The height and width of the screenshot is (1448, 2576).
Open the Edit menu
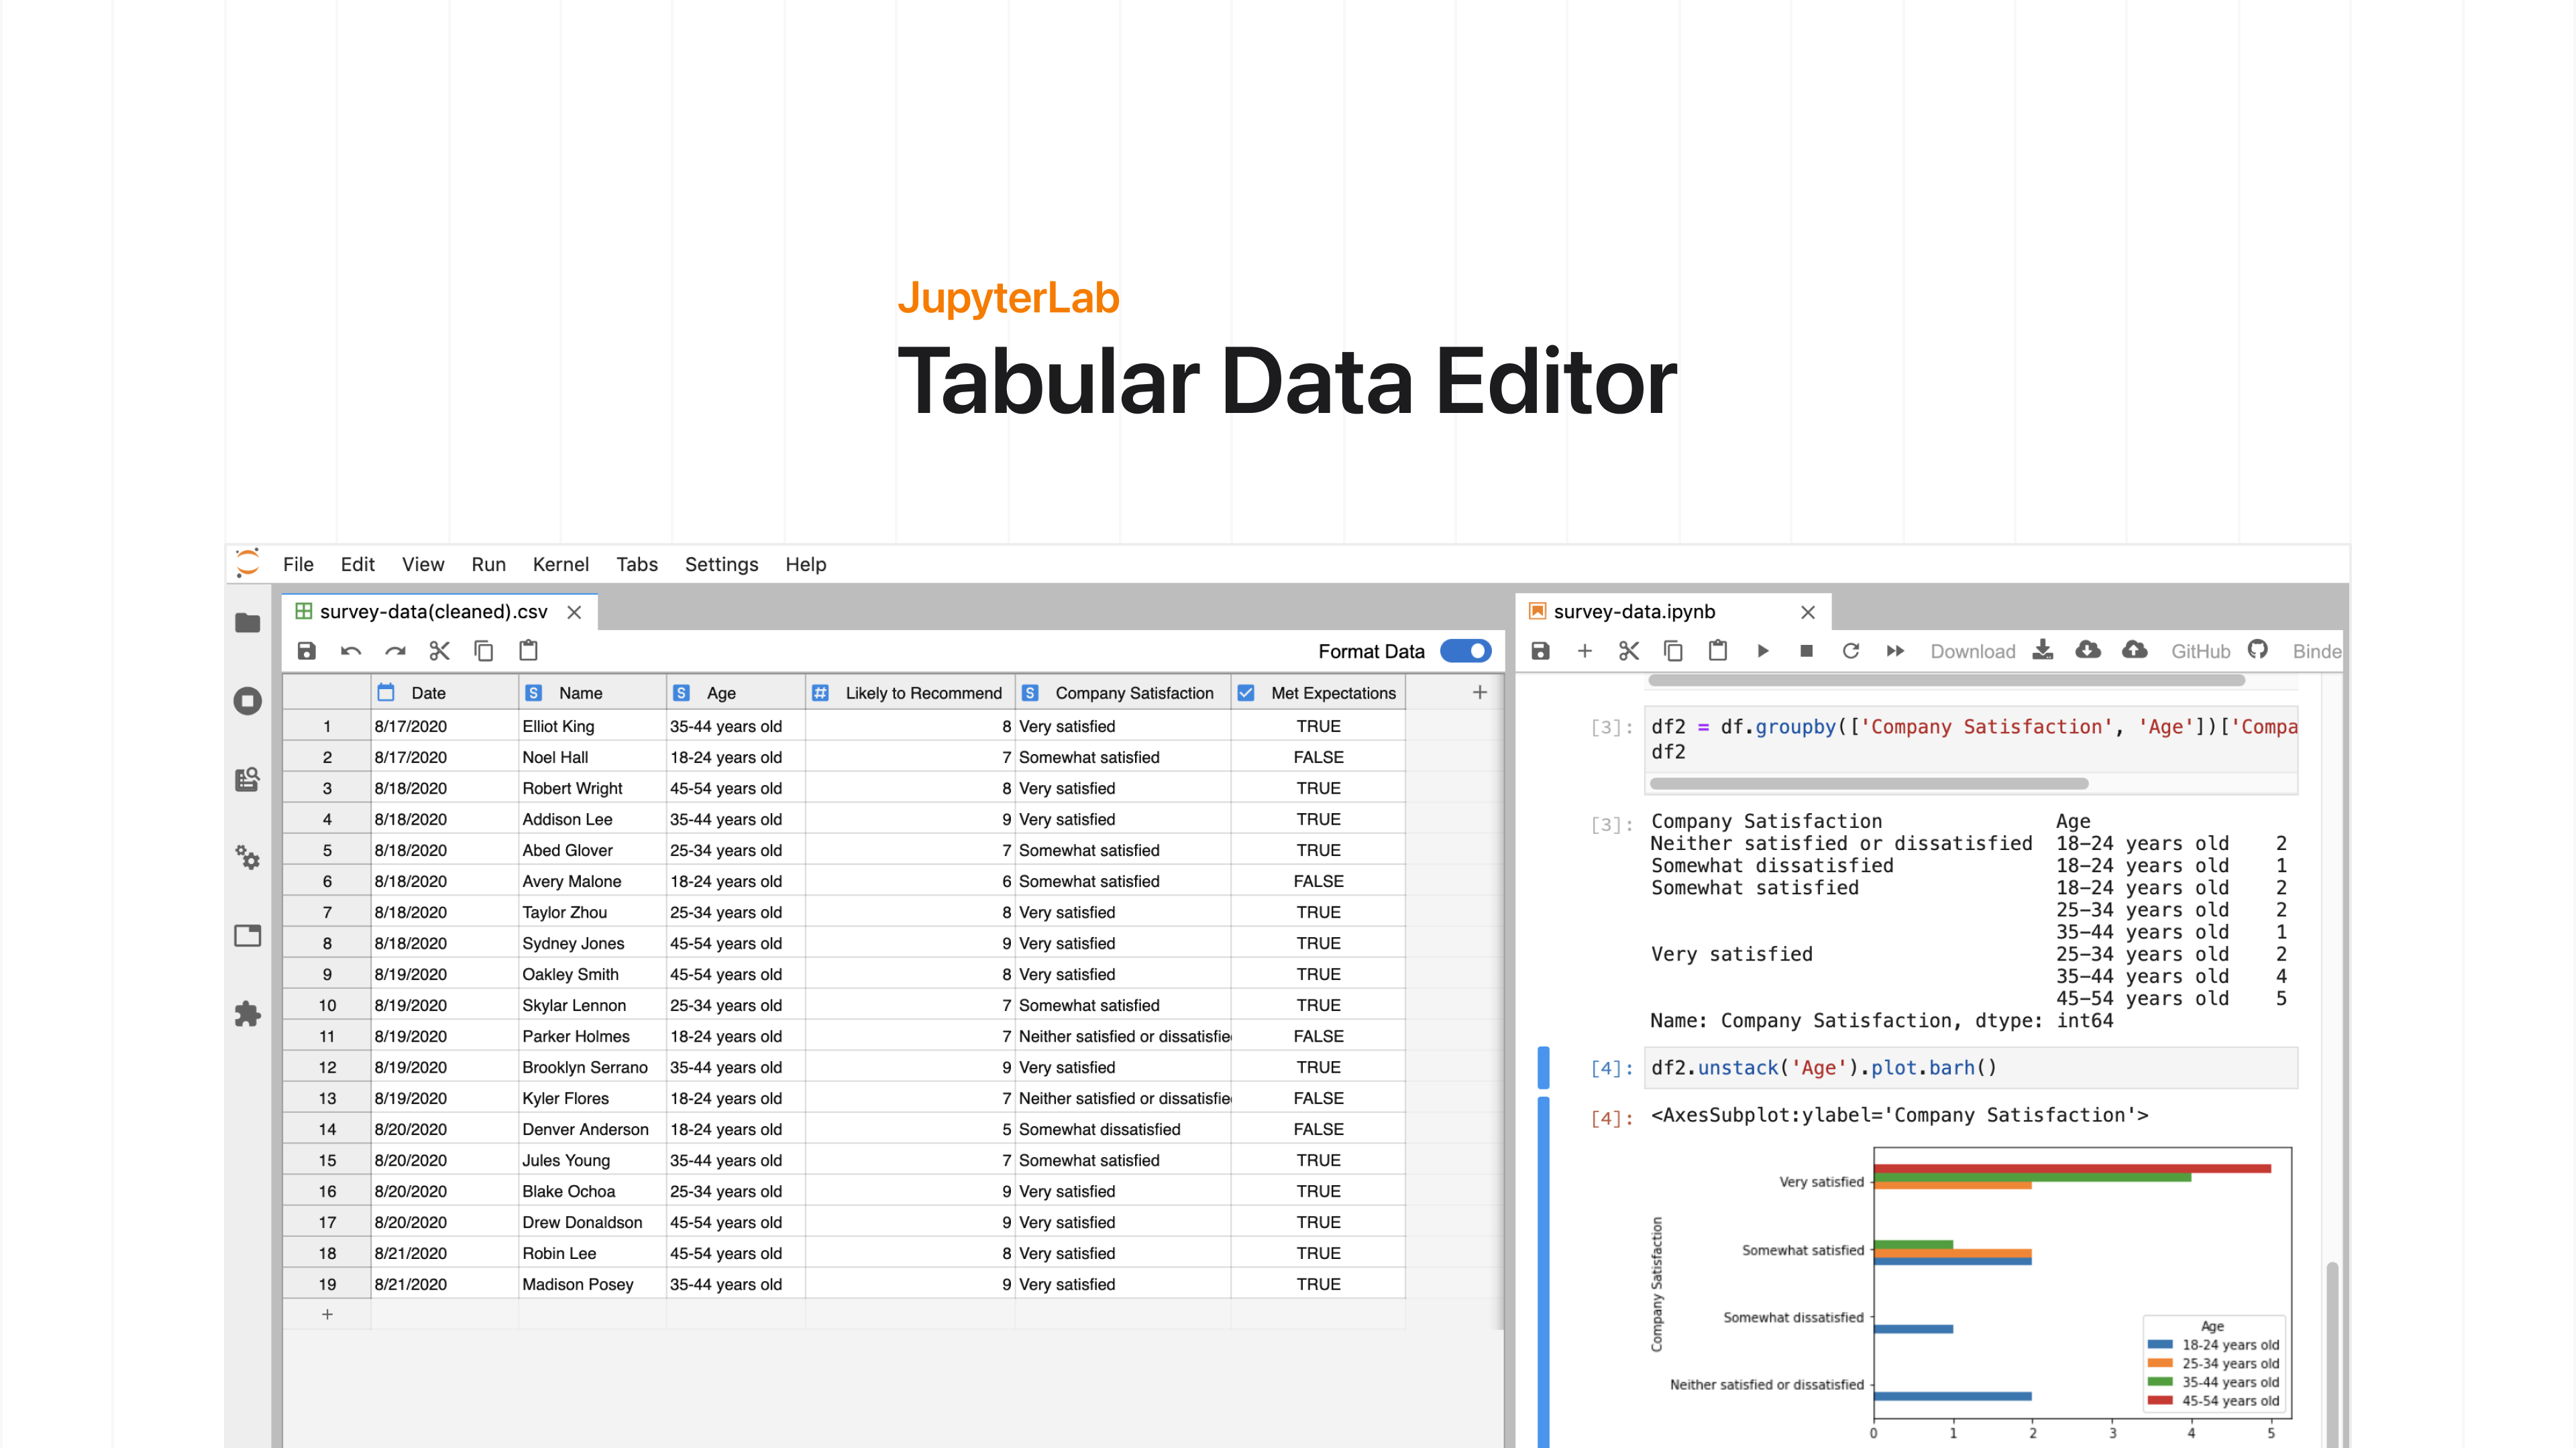[357, 564]
